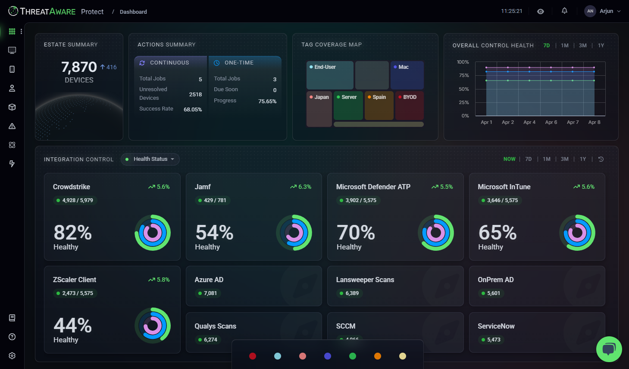Open the users icon in sidebar

pyautogui.click(x=12, y=88)
